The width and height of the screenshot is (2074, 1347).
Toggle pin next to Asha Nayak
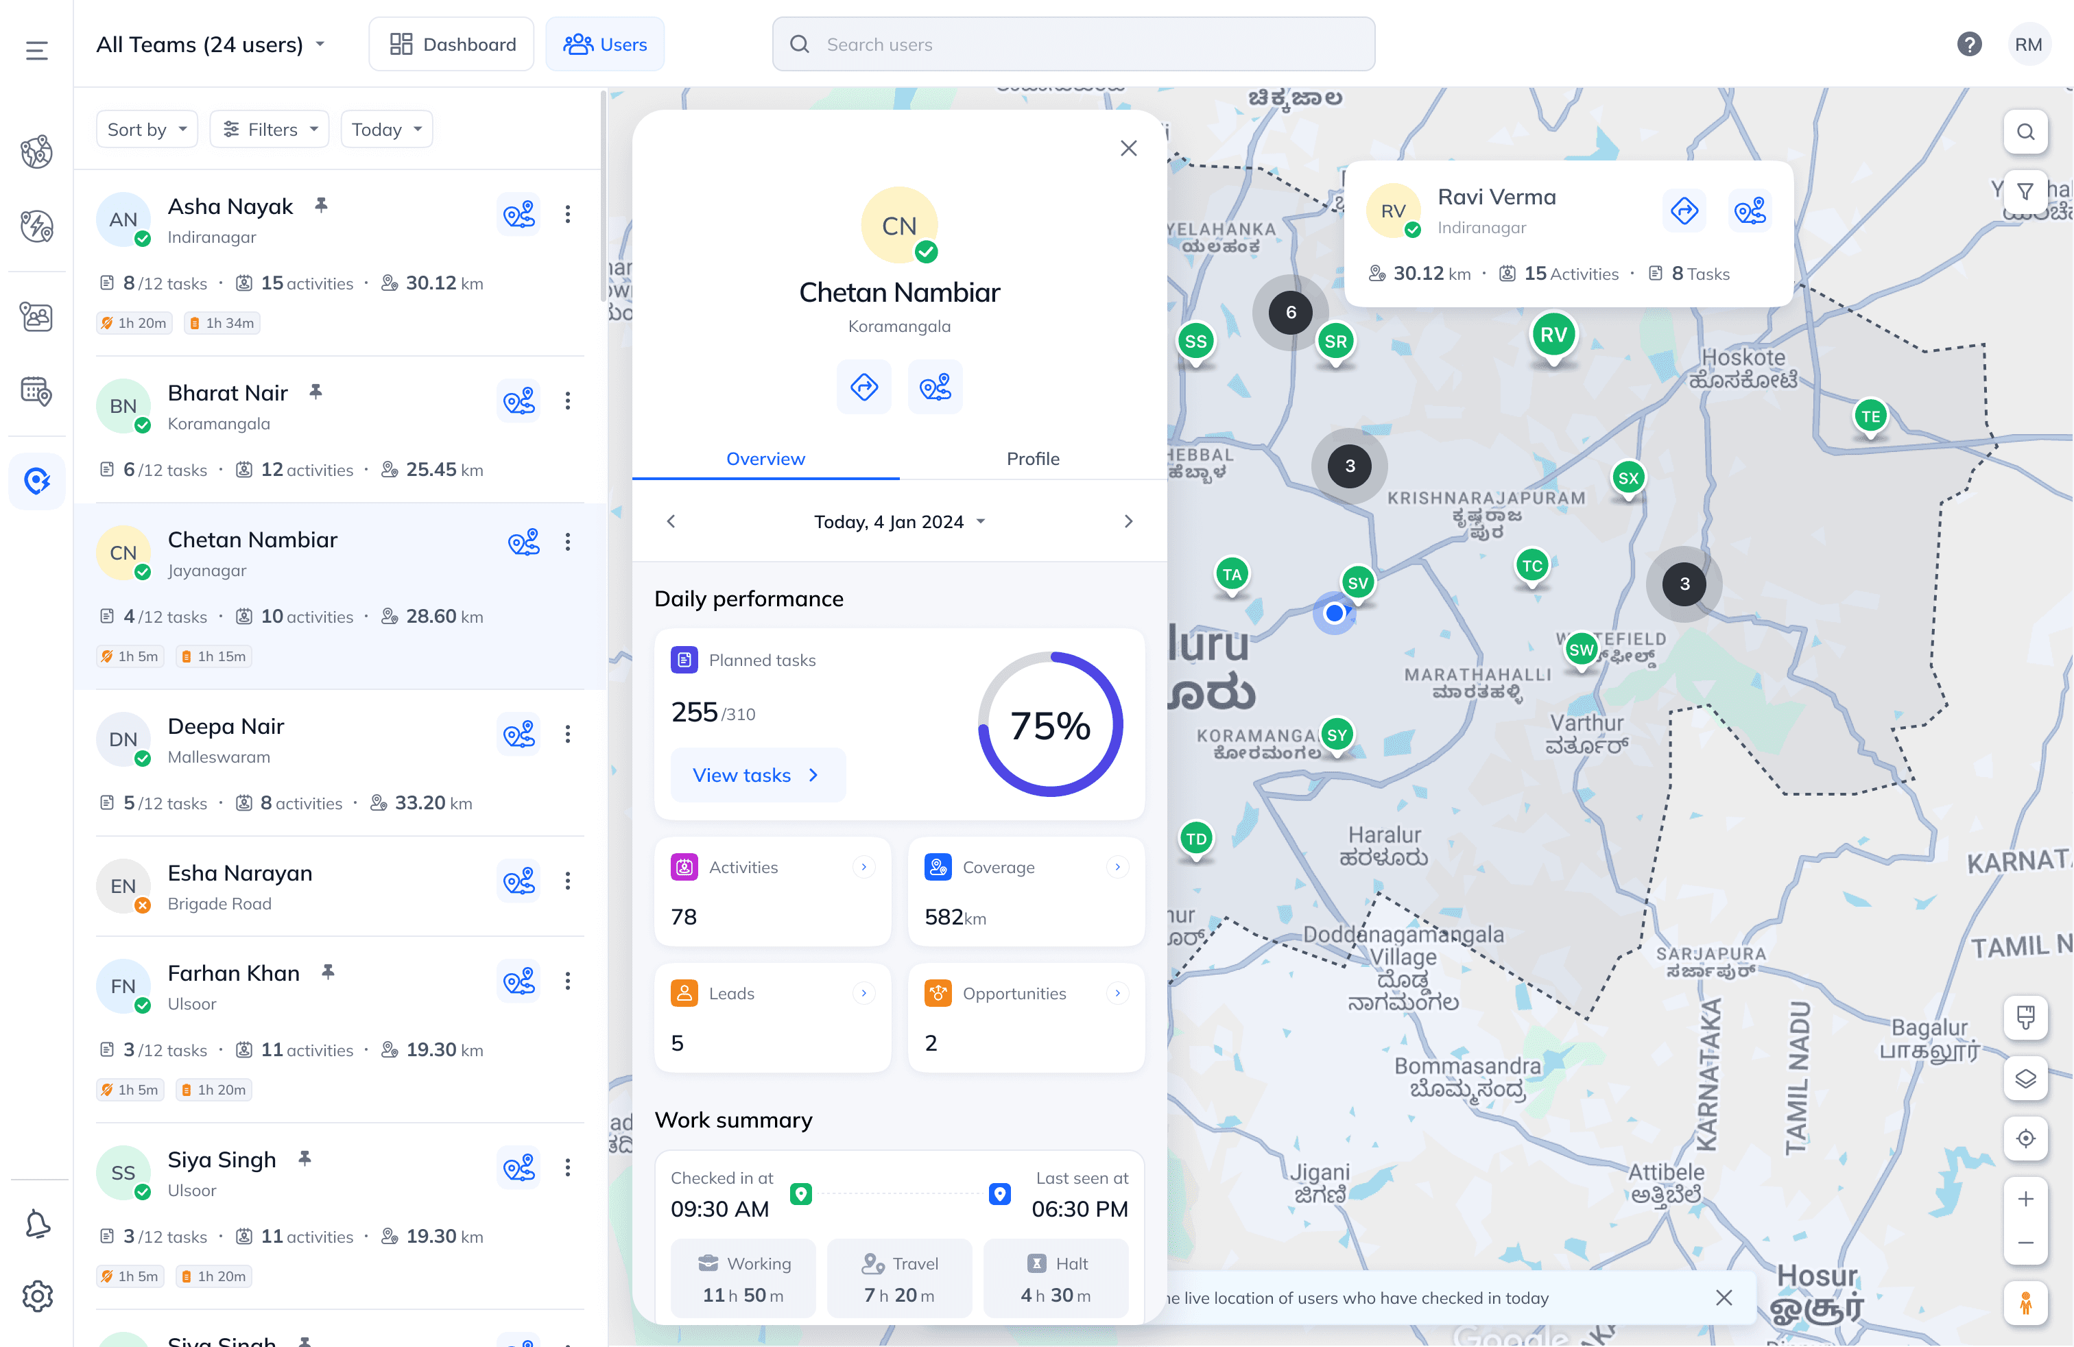322,206
